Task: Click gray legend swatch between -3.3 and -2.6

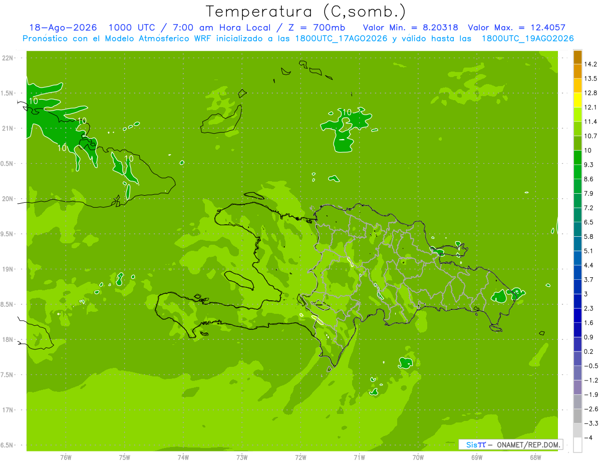Action: click(577, 416)
